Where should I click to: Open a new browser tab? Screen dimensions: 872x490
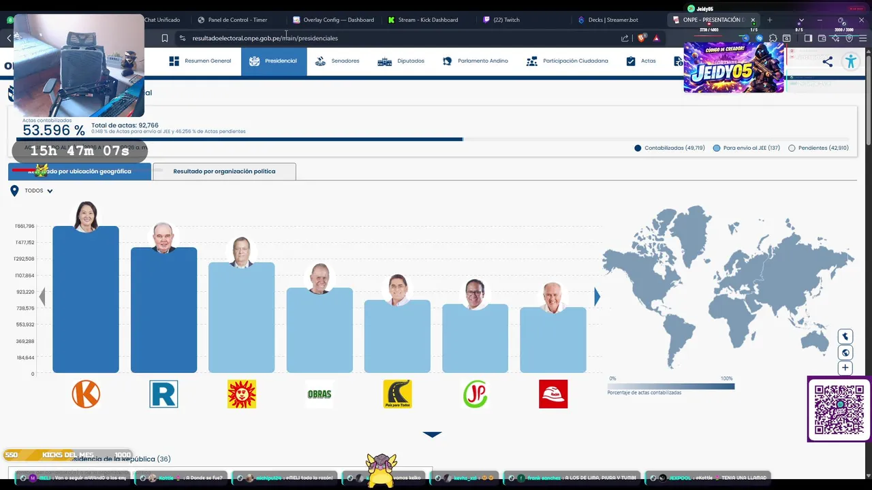coord(770,20)
